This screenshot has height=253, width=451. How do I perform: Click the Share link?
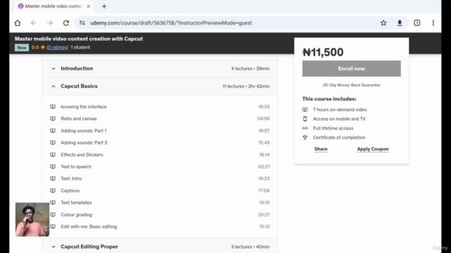(321, 149)
